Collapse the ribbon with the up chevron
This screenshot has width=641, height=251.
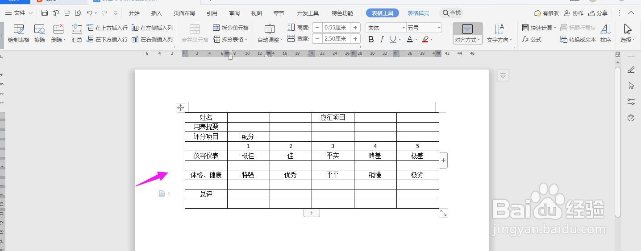pos(631,13)
